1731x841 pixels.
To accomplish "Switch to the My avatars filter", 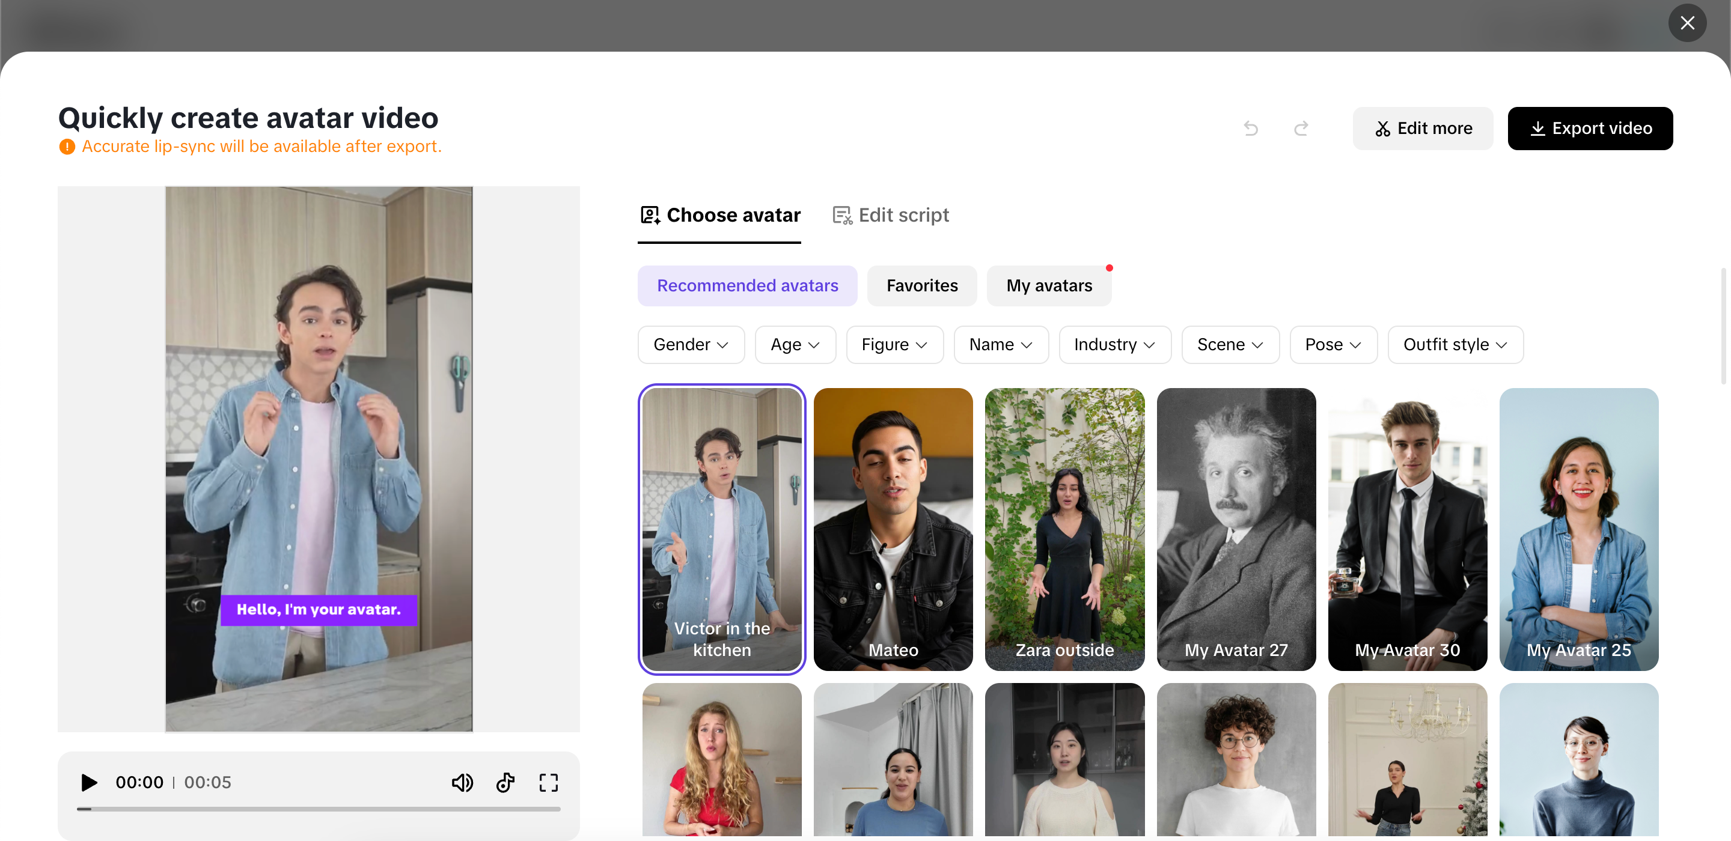I will [x=1049, y=285].
